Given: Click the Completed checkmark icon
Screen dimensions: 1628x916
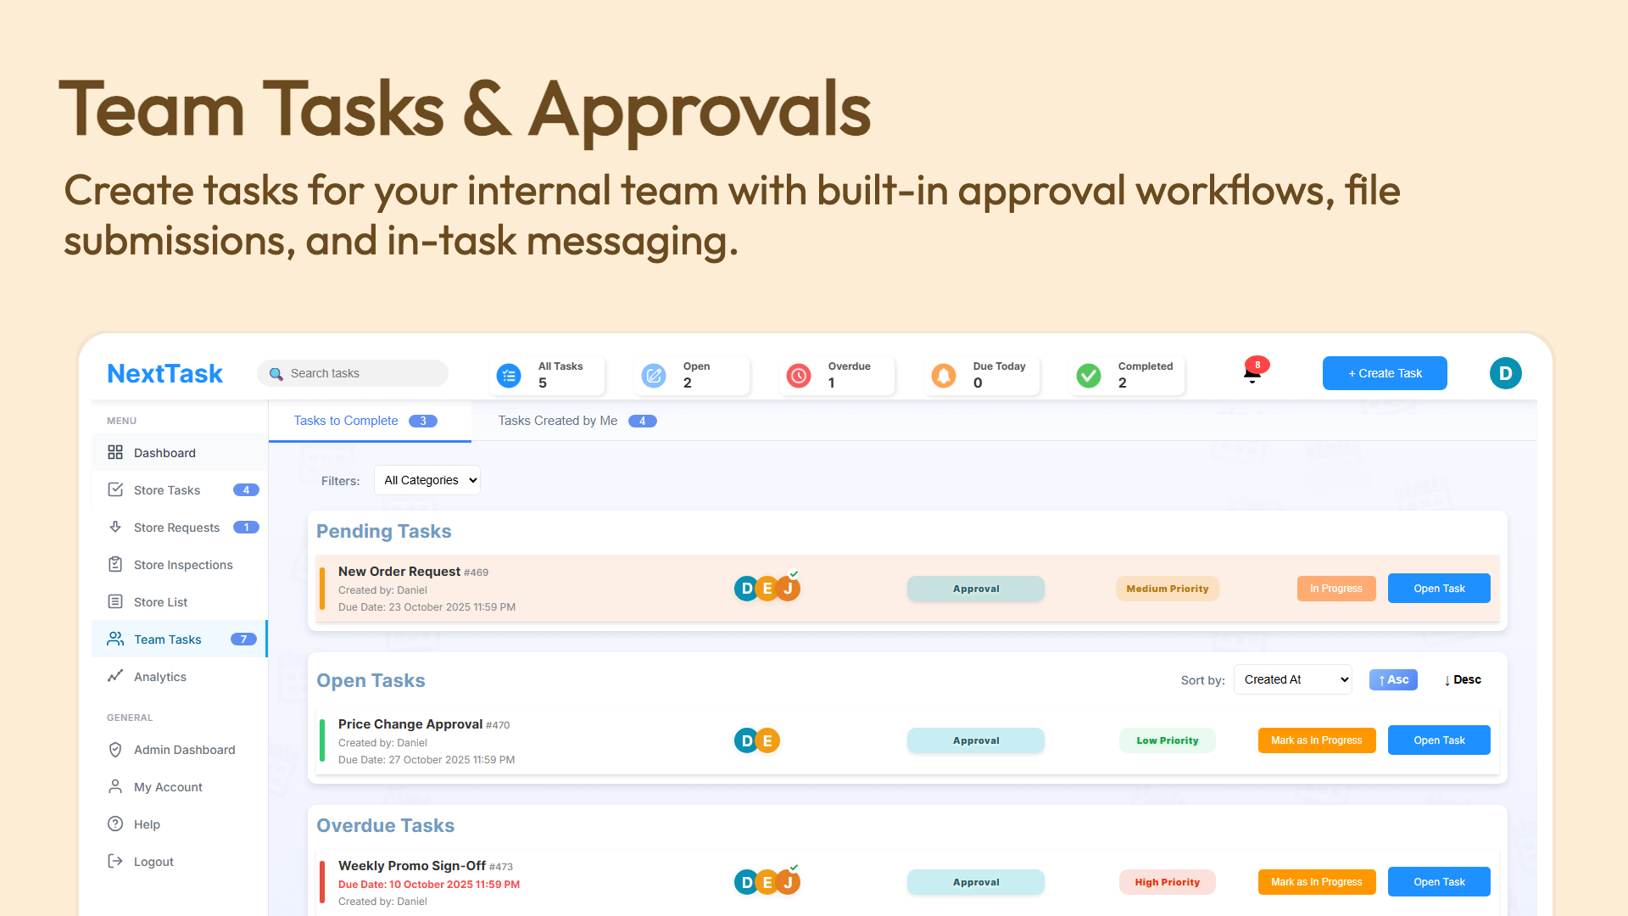Looking at the screenshot, I should [1089, 375].
